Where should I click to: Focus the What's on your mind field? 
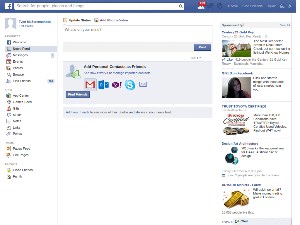coord(137,34)
